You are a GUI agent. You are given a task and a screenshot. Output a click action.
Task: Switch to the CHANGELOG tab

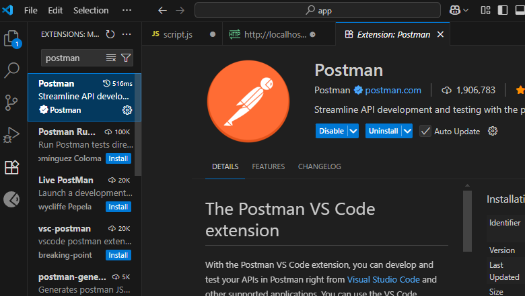(320, 166)
